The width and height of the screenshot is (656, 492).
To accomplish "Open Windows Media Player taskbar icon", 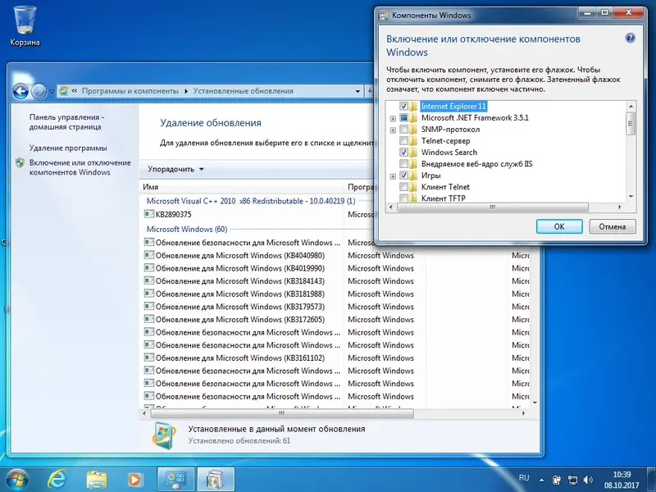I will click(x=134, y=479).
